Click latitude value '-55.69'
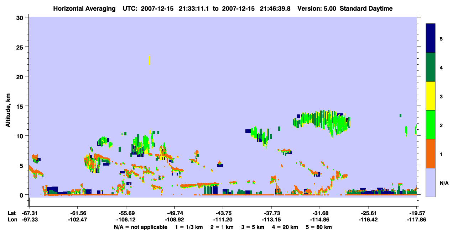This screenshot has height=237, width=463. click(x=126, y=213)
